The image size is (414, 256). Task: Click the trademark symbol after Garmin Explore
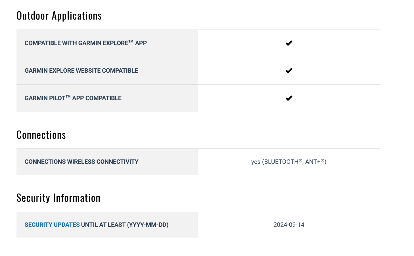coord(131,42)
